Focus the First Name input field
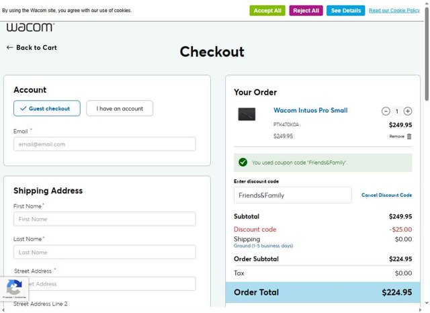430x313 pixels. [105, 219]
